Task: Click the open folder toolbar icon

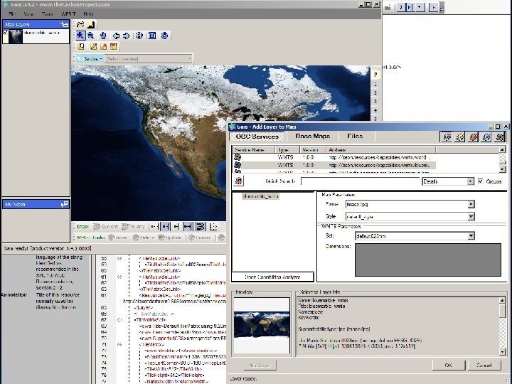Action: 80,25
